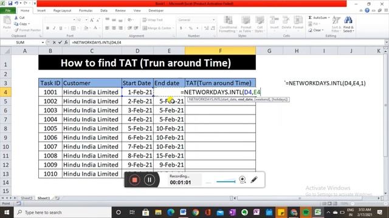Open Conditional Formatting menu
389x218 pixels.
(228, 24)
